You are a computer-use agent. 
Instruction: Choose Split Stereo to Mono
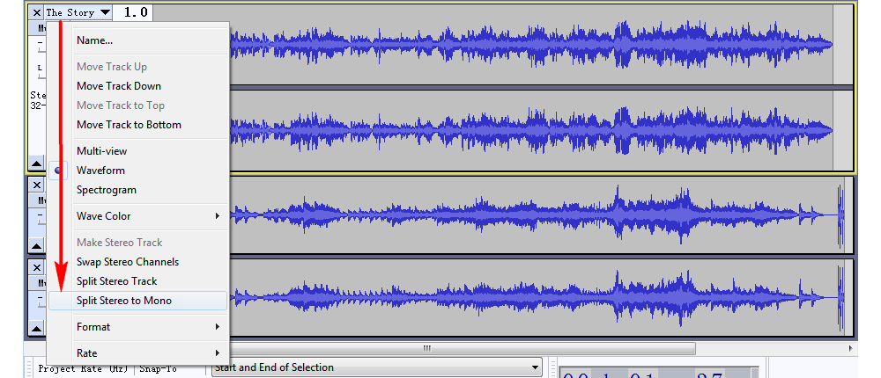point(137,301)
